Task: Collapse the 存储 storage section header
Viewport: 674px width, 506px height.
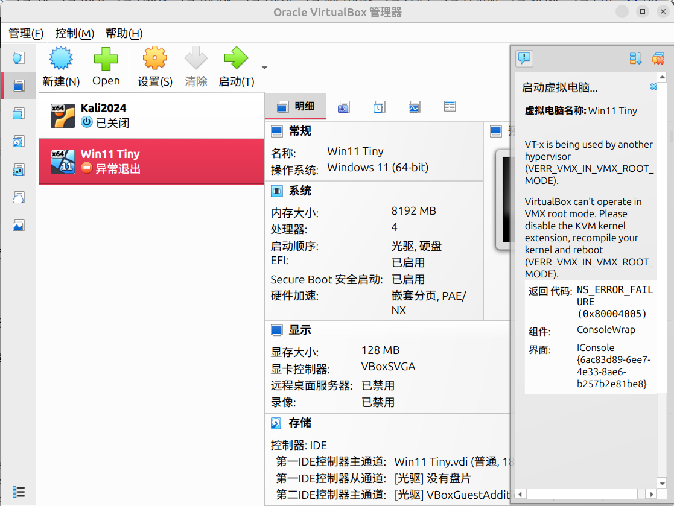Action: click(x=300, y=423)
